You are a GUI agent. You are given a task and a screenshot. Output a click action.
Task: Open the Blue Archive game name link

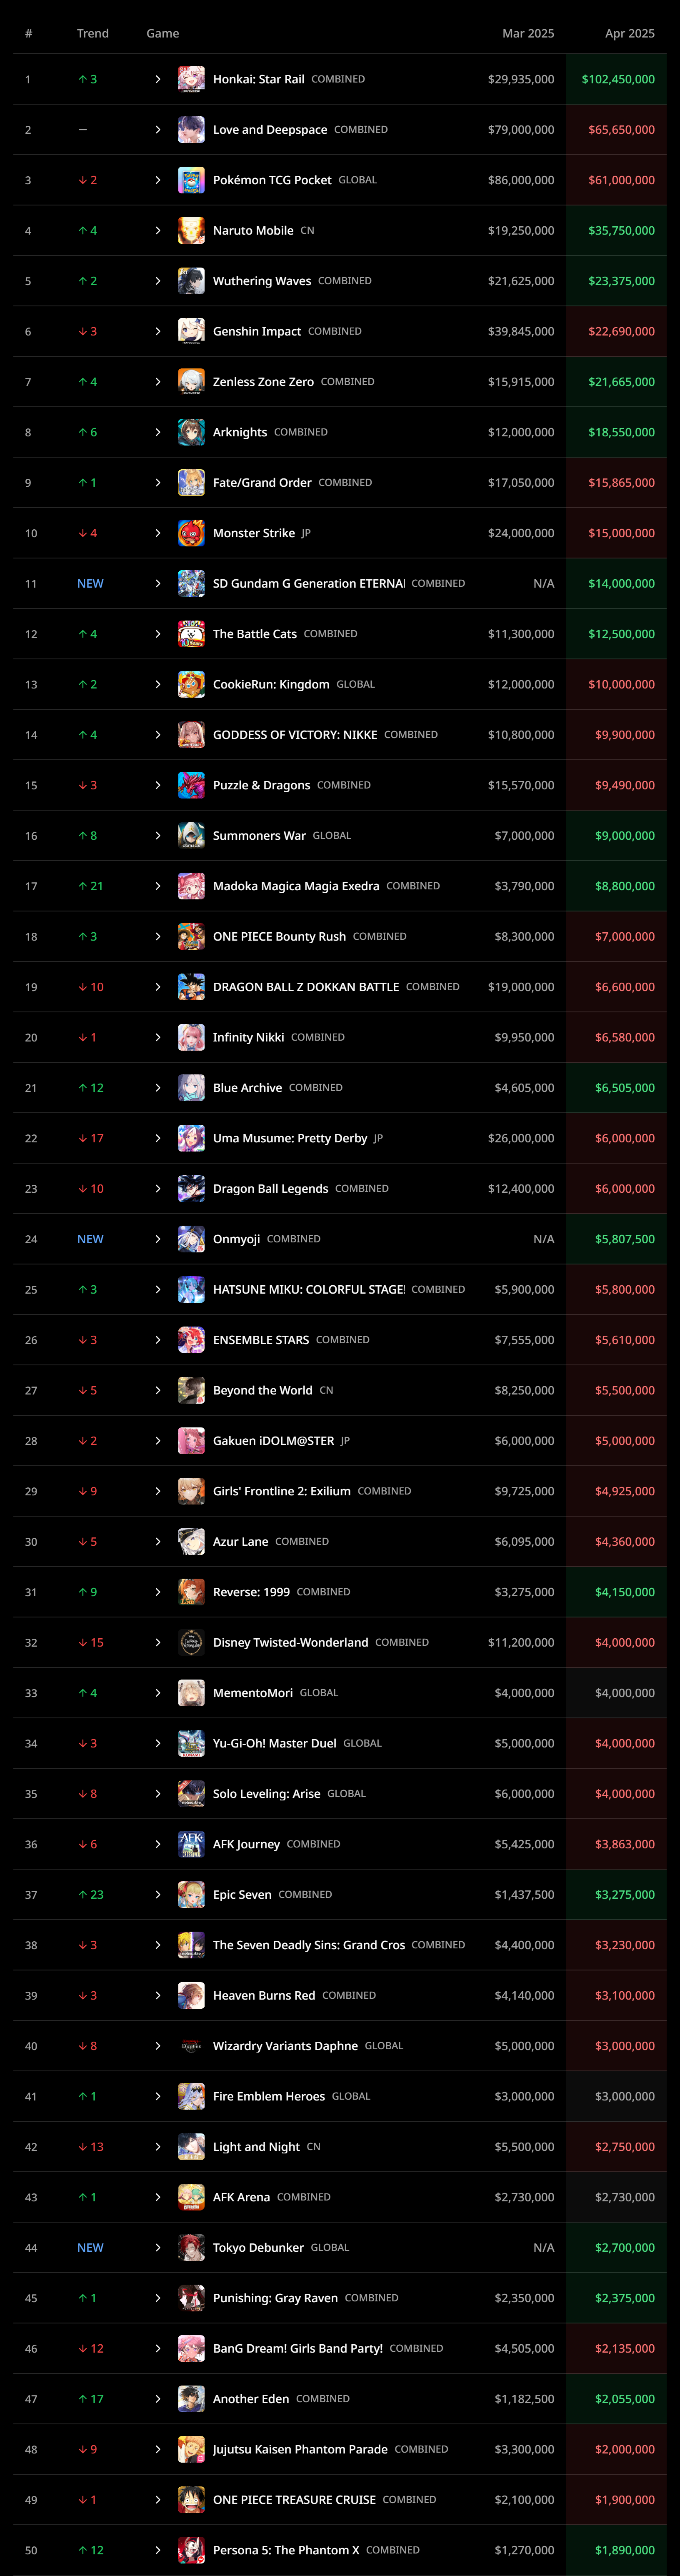[247, 1088]
